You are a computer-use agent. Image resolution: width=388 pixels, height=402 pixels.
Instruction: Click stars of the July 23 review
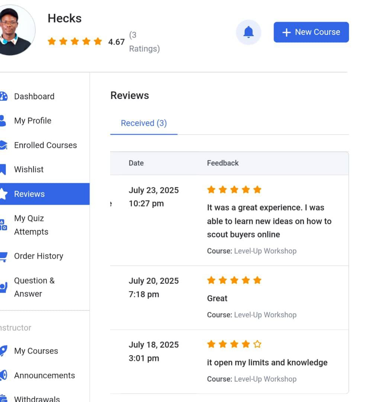pos(234,190)
